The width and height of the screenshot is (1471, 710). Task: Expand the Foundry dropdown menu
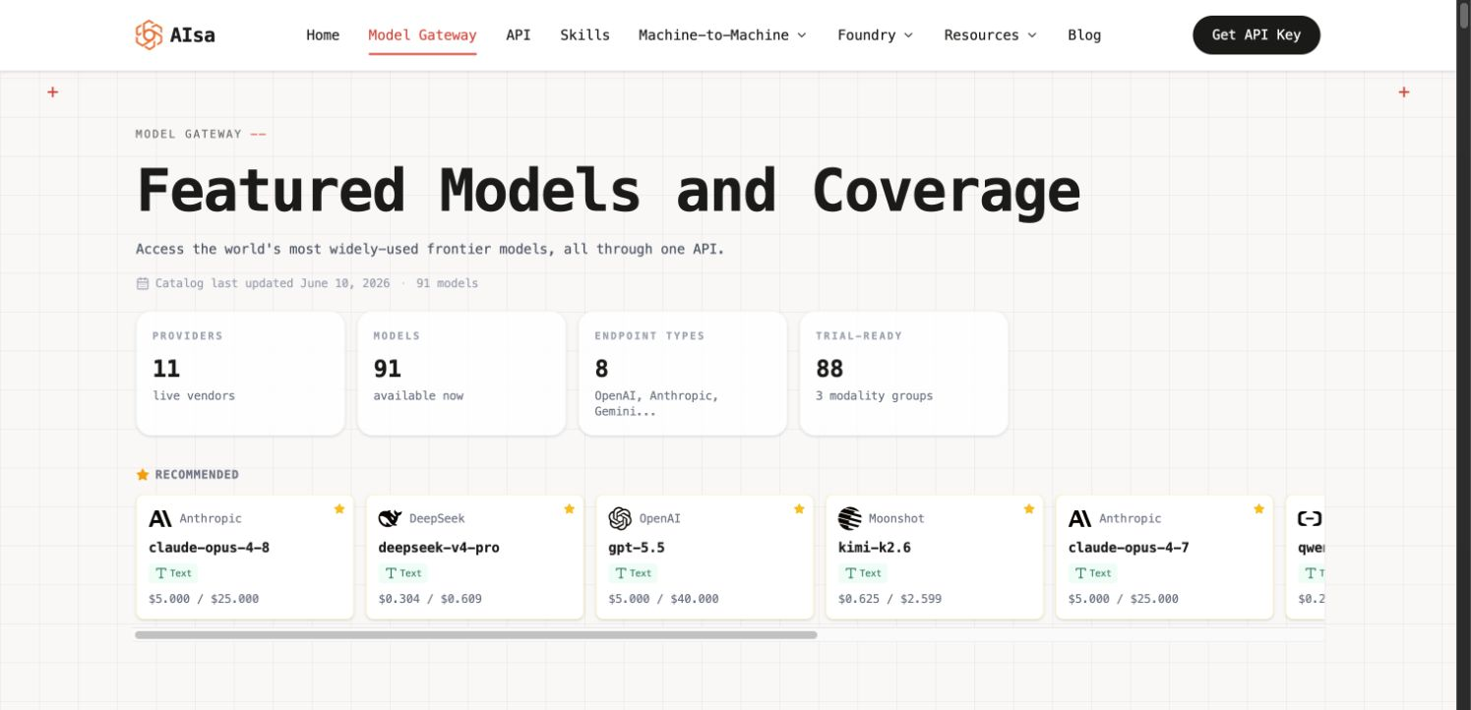[875, 35]
